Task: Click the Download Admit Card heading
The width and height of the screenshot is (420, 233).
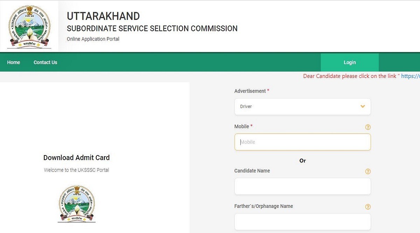Action: (76, 158)
